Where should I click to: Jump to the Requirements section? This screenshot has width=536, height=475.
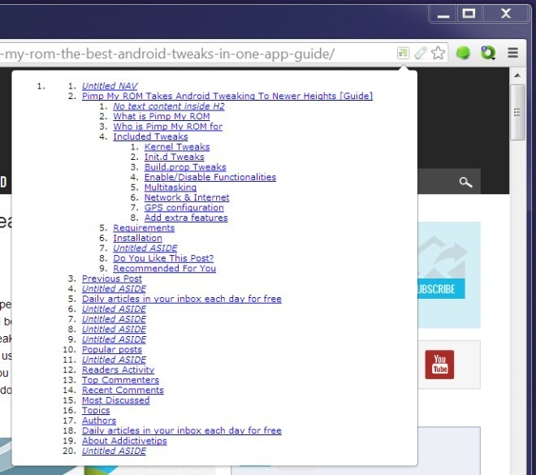click(x=144, y=228)
